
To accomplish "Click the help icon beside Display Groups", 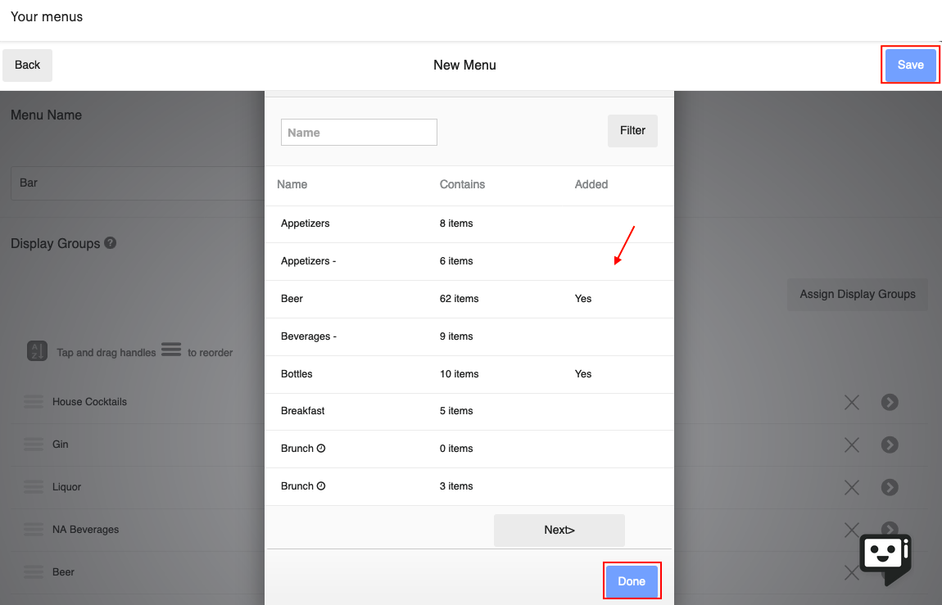I will [111, 242].
